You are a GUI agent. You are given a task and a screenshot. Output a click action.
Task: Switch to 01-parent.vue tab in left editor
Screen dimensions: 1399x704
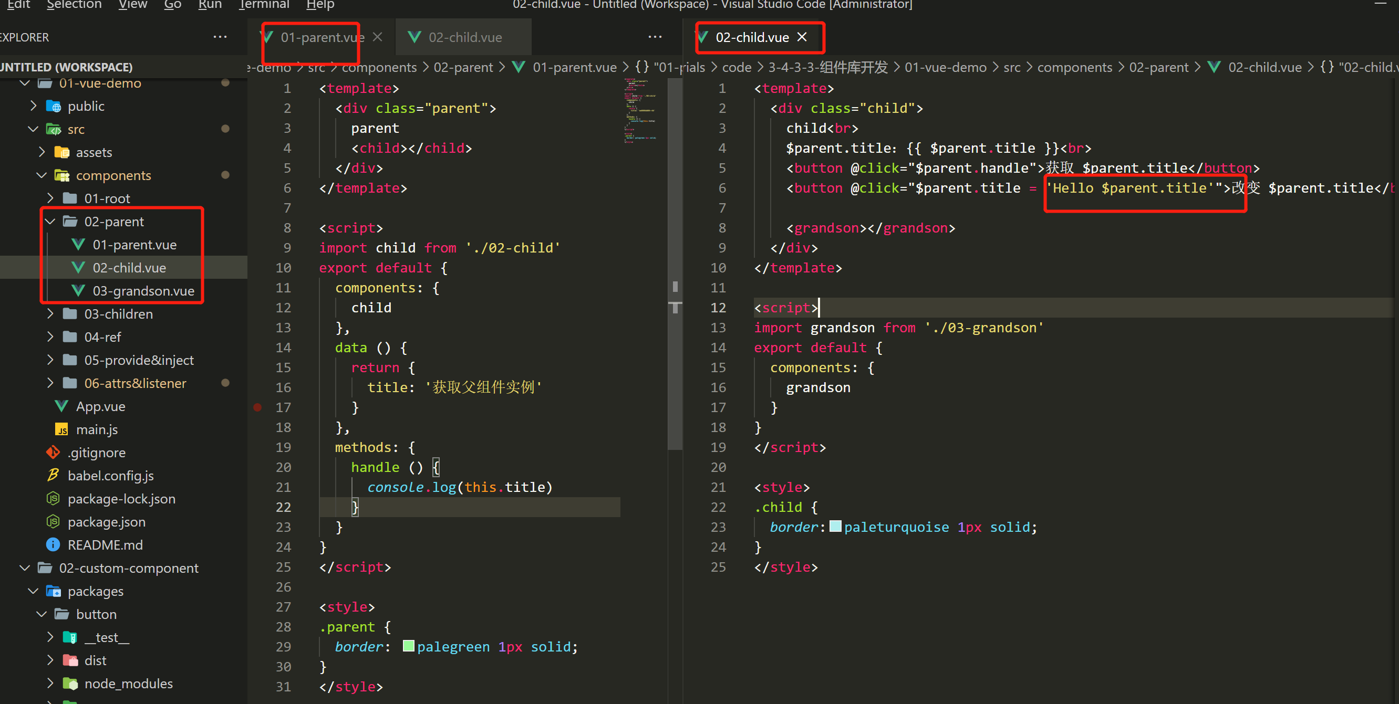click(x=322, y=37)
